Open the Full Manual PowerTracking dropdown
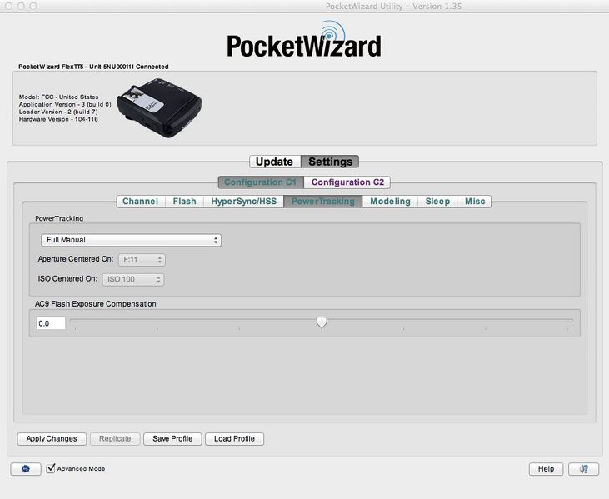 pos(132,240)
